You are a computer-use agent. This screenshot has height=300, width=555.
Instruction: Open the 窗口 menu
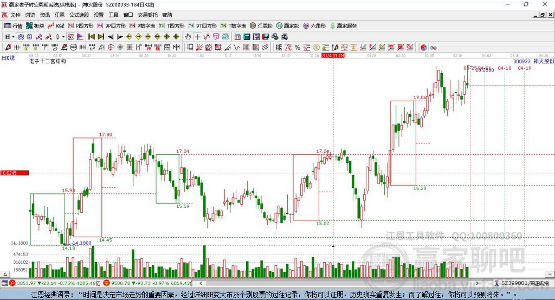click(128, 15)
